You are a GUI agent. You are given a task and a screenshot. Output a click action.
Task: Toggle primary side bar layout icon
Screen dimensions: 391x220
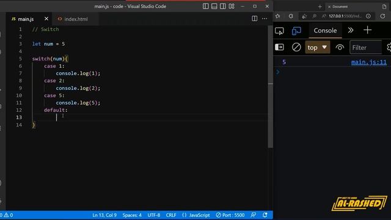[205, 6]
